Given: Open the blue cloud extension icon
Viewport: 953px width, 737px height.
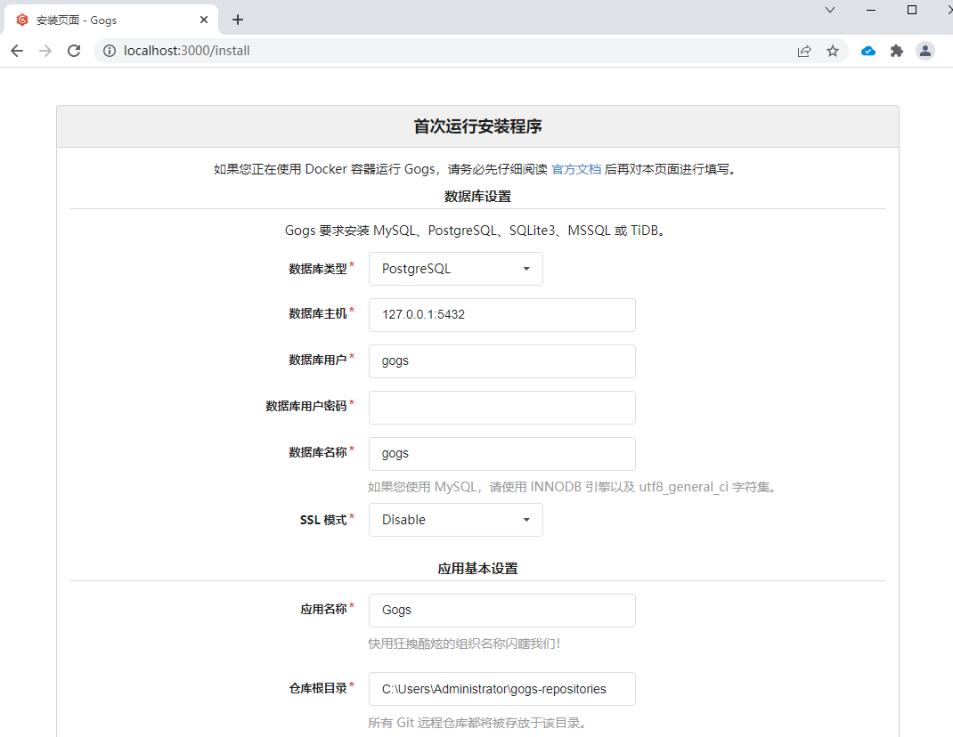Looking at the screenshot, I should coord(867,51).
